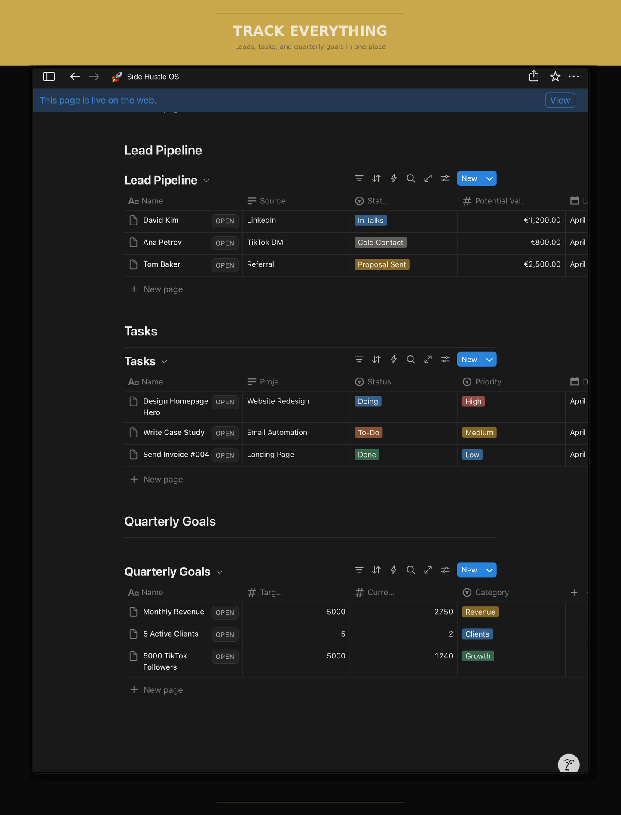Select the Growth category tag
The image size is (621, 815).
tap(478, 656)
